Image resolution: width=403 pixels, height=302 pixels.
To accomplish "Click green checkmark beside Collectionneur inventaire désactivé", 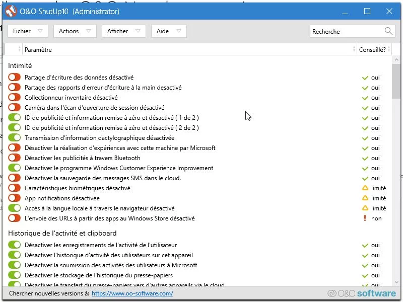I will pyautogui.click(x=365, y=98).
